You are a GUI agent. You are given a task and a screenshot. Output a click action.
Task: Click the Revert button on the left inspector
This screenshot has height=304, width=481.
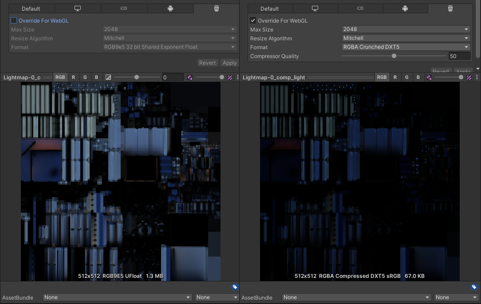coord(207,62)
